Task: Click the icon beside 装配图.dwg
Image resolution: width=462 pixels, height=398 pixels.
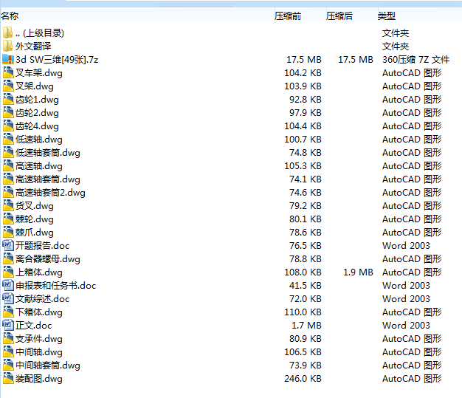Action: [x=8, y=378]
